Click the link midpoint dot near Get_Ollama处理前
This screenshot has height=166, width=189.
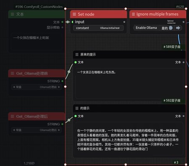point(69,72)
